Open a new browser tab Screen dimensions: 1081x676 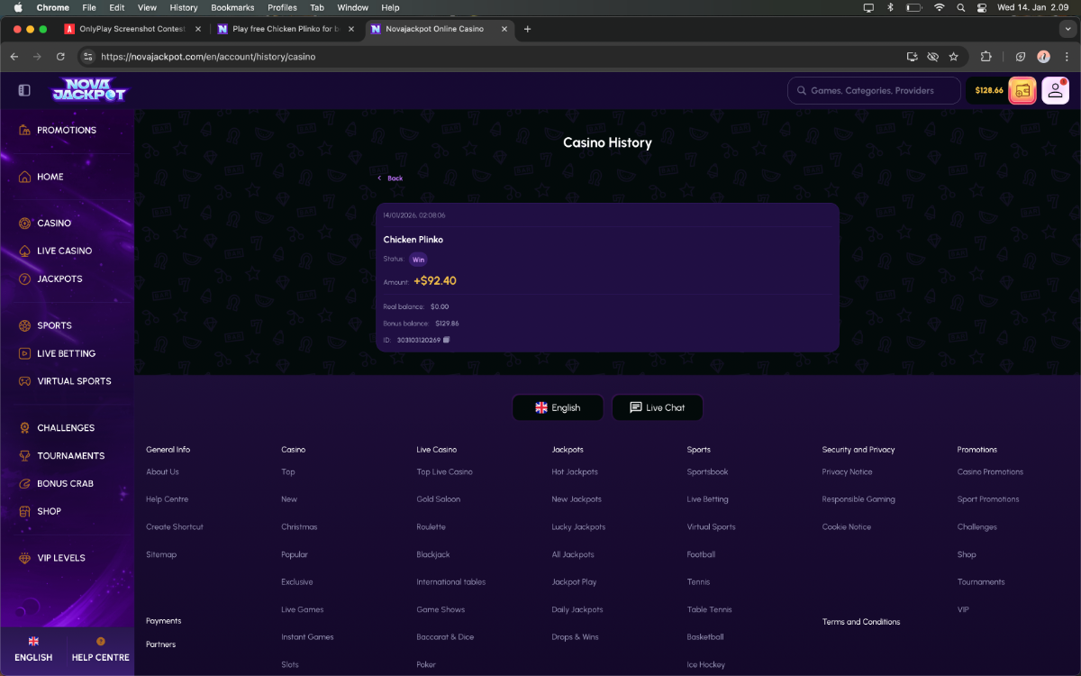tap(528, 29)
